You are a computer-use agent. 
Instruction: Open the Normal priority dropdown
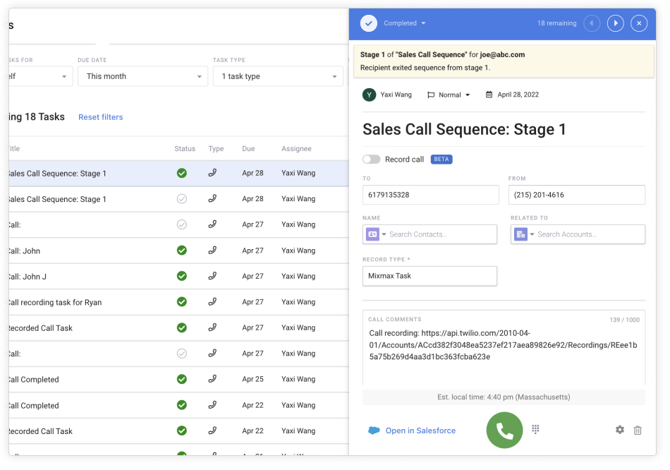pyautogui.click(x=449, y=95)
